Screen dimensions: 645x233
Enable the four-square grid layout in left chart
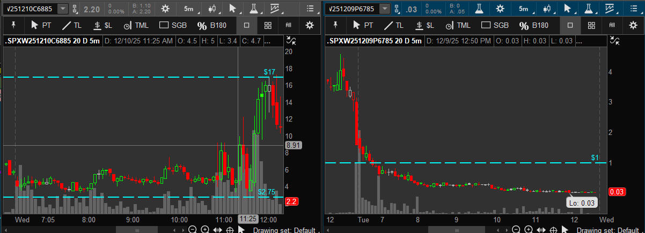tap(268, 25)
